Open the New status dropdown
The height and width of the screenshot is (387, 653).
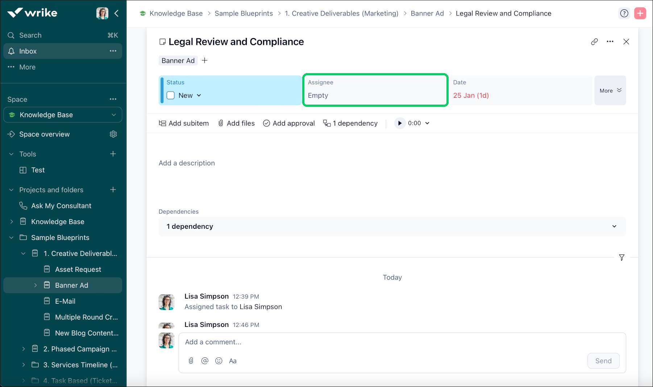[190, 96]
